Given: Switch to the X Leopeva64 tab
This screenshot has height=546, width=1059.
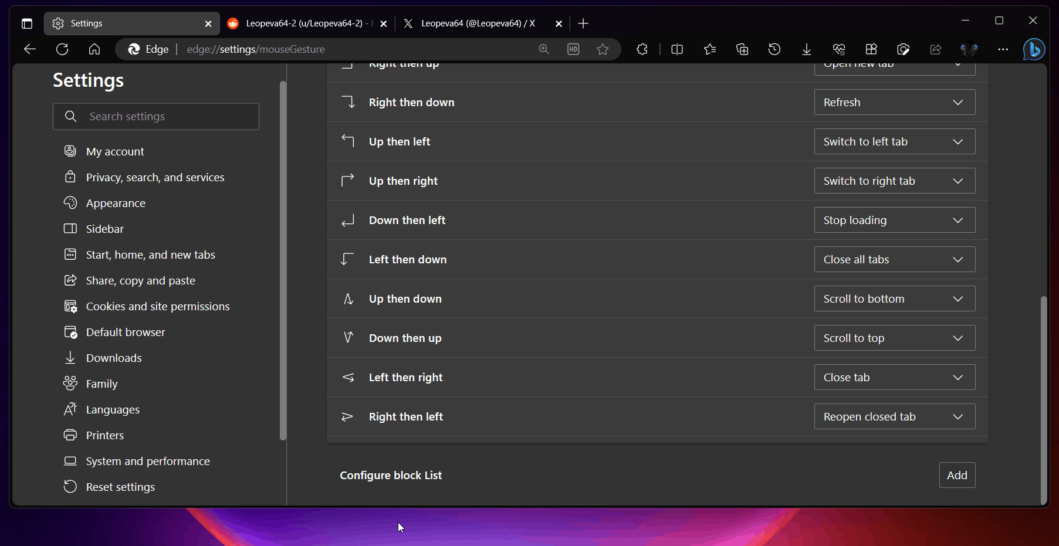Looking at the screenshot, I should click(482, 23).
